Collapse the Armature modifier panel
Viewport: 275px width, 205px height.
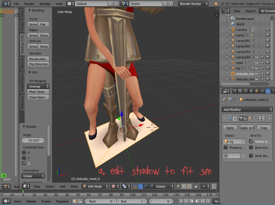pyautogui.click(x=224, y=119)
